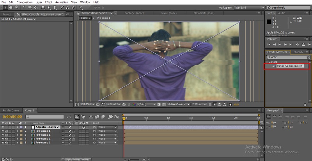Hide the Adjustment Layer 2 video
The width and height of the screenshot is (312, 161).
(3, 127)
